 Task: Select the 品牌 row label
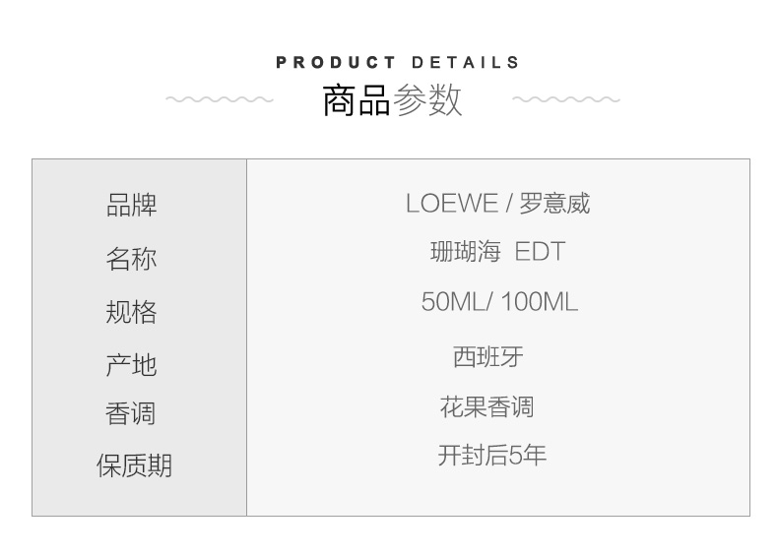(x=131, y=206)
